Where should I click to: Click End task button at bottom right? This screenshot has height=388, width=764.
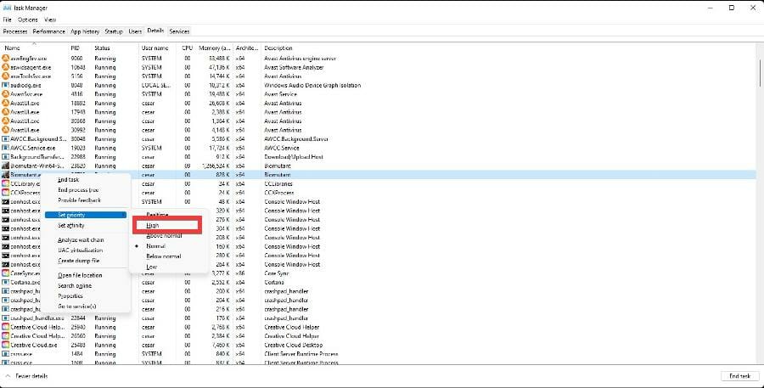click(x=739, y=376)
